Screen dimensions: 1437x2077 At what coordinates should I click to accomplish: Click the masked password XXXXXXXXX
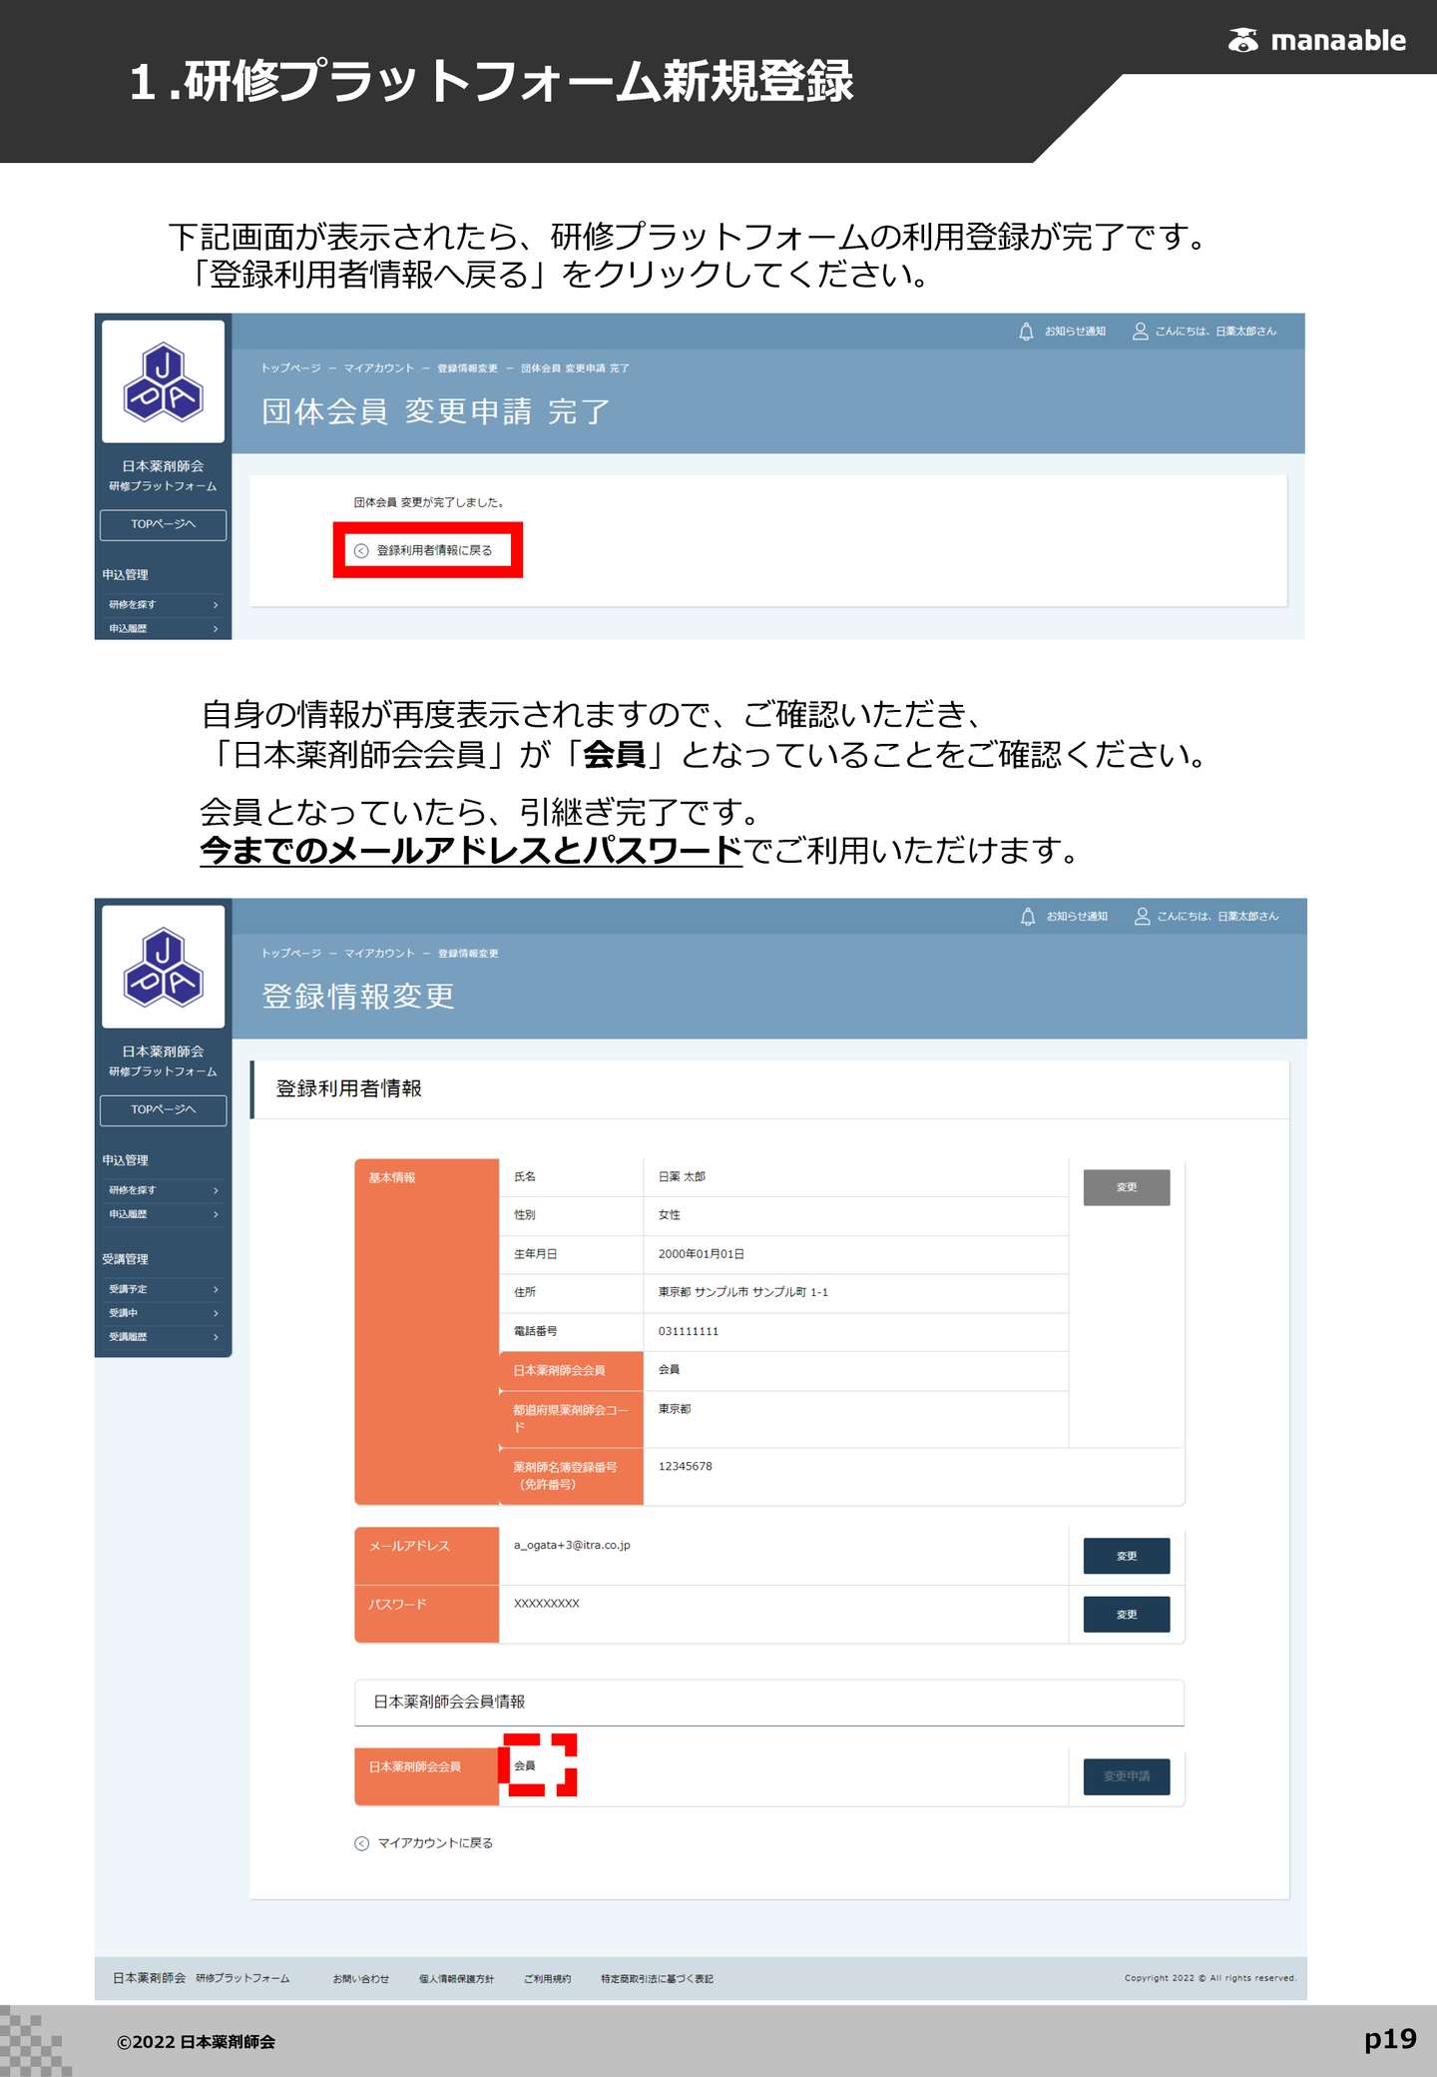click(547, 1604)
